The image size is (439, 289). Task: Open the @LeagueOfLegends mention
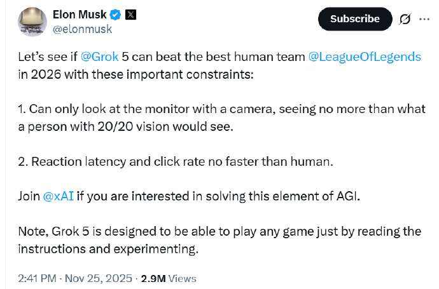(365, 57)
